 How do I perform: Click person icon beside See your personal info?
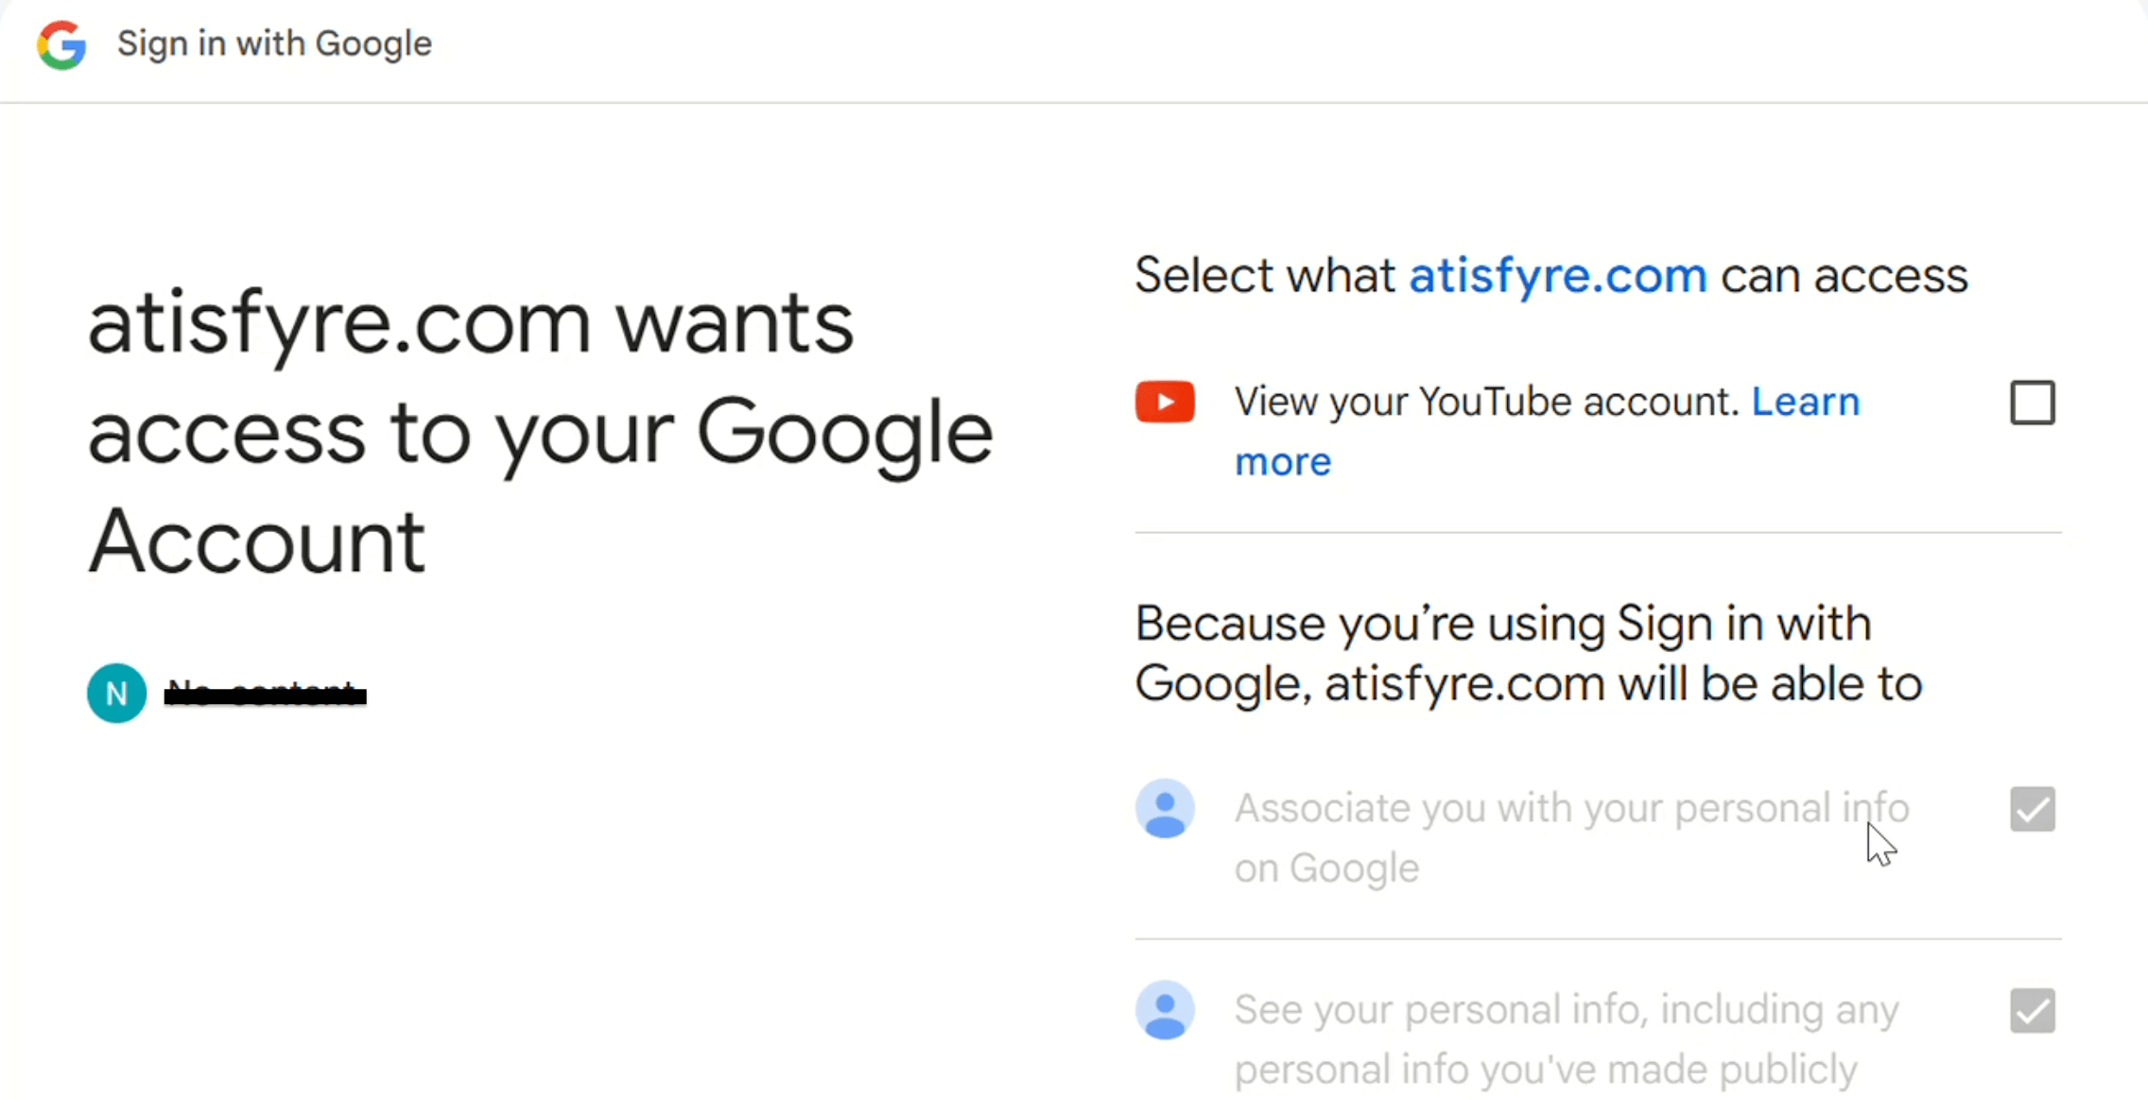(x=1165, y=1010)
